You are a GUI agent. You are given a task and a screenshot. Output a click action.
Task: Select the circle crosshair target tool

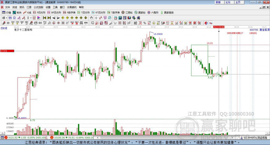click(54, 23)
